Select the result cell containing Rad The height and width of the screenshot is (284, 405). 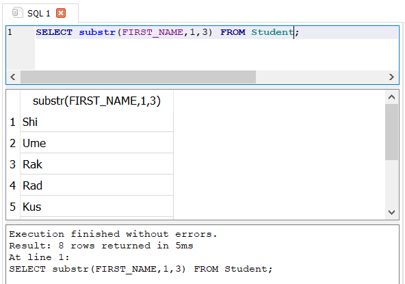[x=96, y=185]
